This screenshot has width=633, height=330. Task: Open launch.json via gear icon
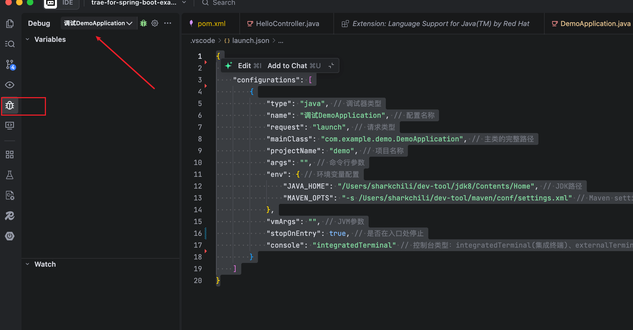155,23
